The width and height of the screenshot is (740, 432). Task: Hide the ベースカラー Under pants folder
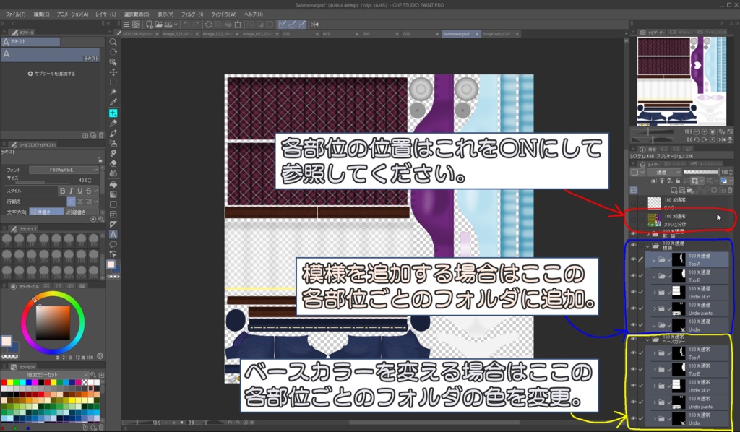tap(633, 402)
